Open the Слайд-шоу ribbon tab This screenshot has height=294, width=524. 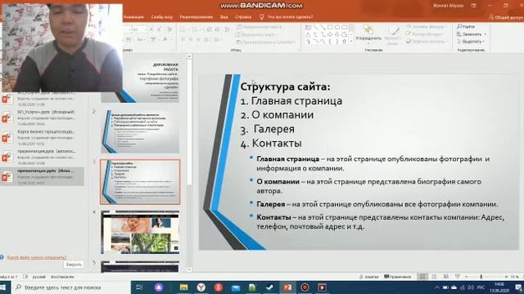tap(162, 16)
